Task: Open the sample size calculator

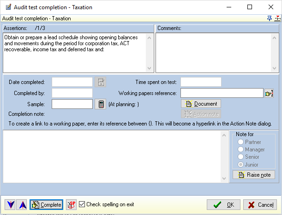Action: (100, 104)
